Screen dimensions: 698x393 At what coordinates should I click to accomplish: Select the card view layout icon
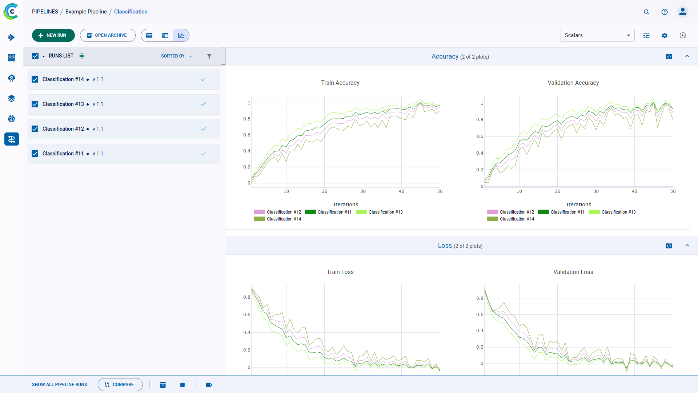pyautogui.click(x=165, y=36)
